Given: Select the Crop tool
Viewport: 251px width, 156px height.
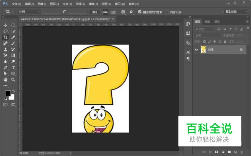Looking at the screenshot, I should [x=5, y=37].
